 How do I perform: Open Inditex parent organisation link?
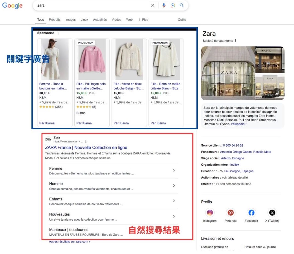235,165
